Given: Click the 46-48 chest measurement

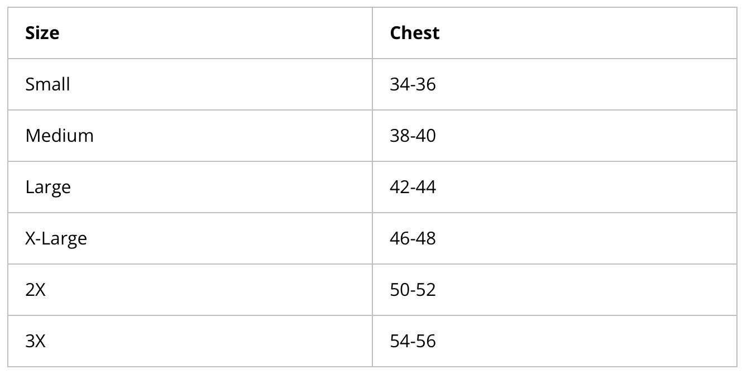Looking at the screenshot, I should [x=413, y=239].
